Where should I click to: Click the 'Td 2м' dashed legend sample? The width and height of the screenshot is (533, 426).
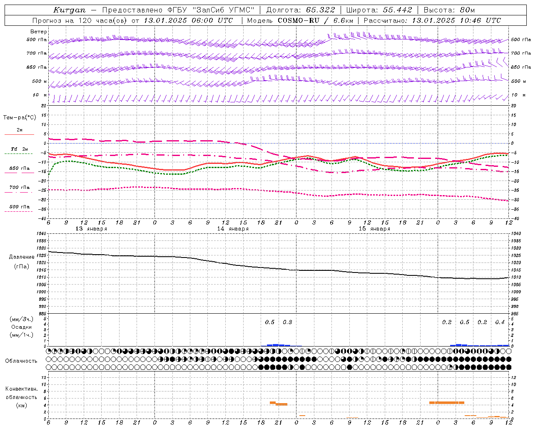click(x=18, y=154)
